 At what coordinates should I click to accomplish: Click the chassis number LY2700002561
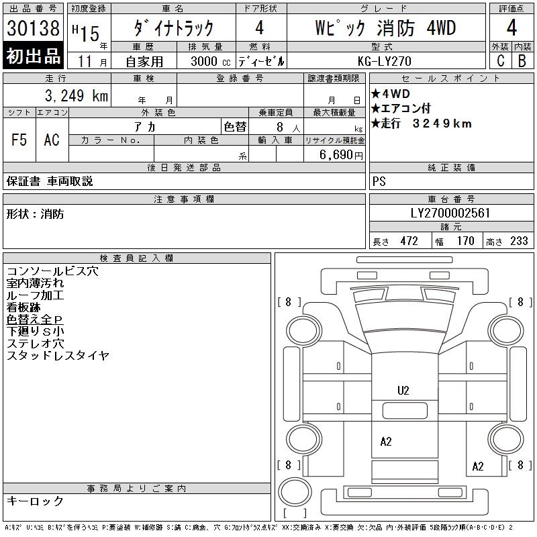point(450,213)
